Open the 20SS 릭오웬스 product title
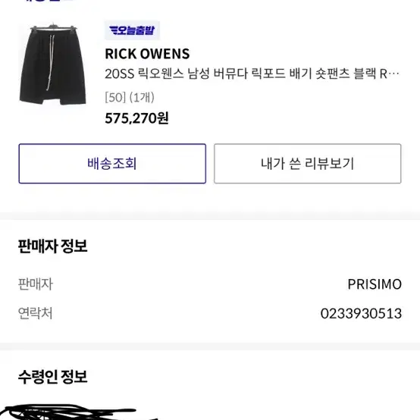This screenshot has width=420, height=420. 252,74
